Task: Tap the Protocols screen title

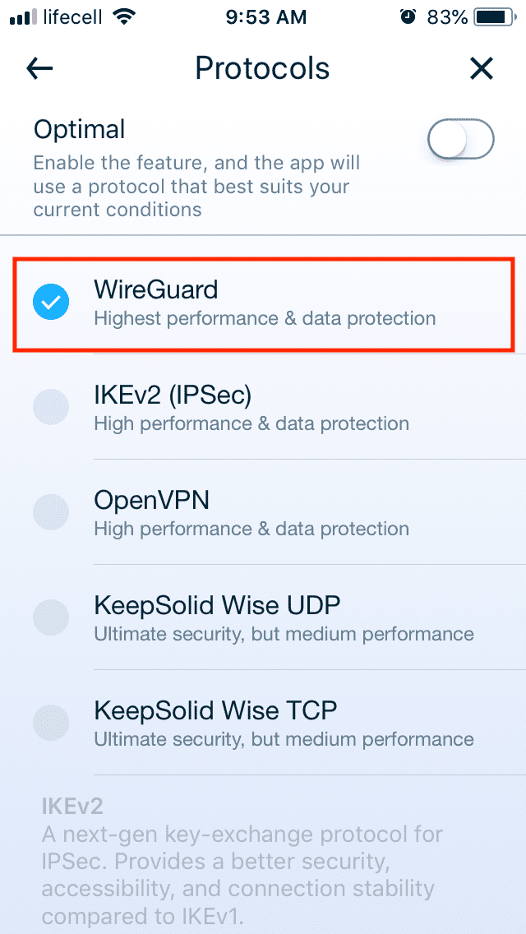Action: (x=262, y=69)
